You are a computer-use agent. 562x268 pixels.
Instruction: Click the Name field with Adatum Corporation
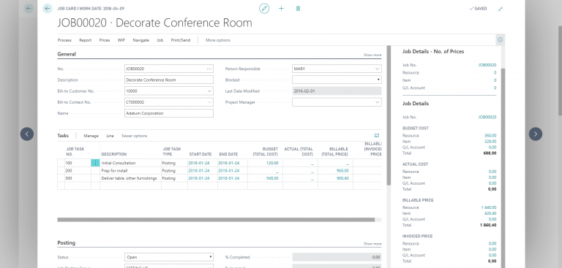(169, 113)
